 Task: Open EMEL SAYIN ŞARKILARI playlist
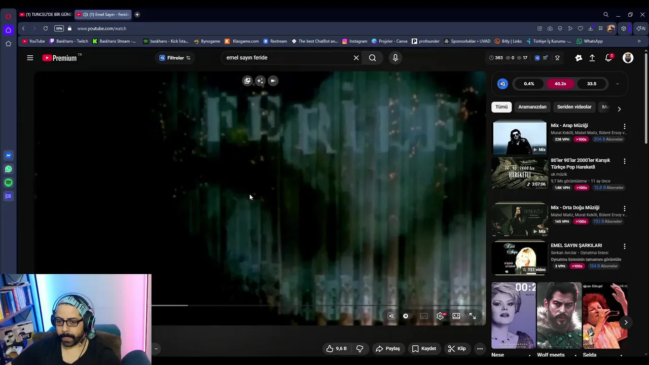(x=520, y=258)
